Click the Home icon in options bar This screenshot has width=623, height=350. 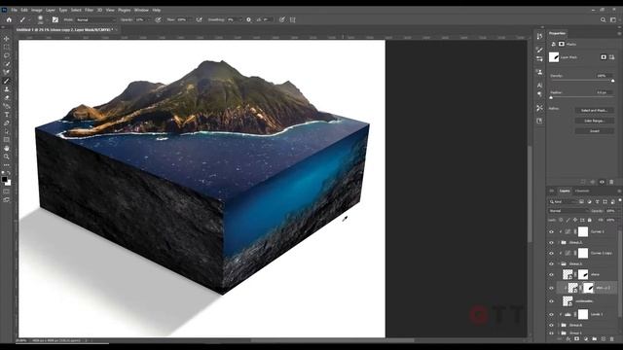tap(9, 19)
